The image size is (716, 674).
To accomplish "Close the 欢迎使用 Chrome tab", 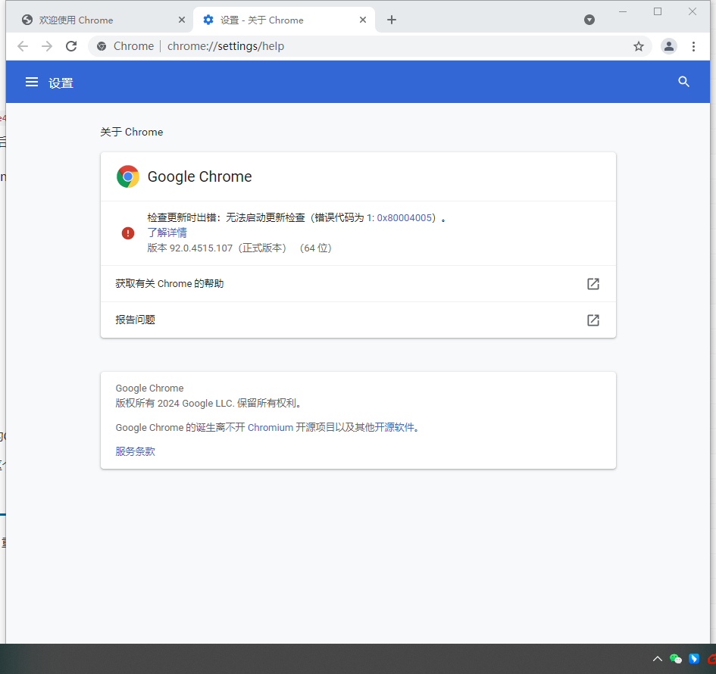I will 182,20.
